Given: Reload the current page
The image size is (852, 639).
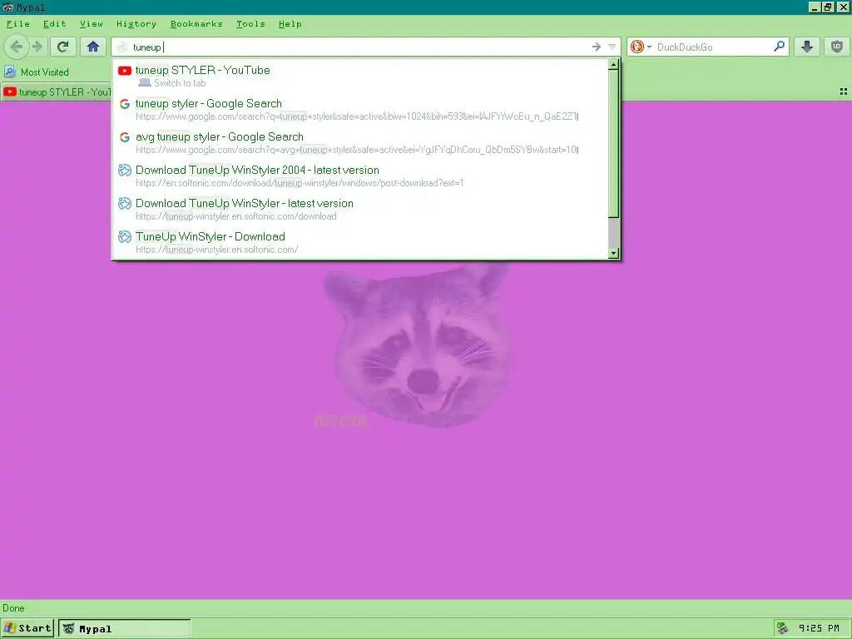Looking at the screenshot, I should click(63, 47).
